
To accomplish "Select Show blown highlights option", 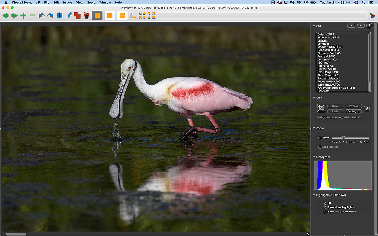I will point(325,207).
